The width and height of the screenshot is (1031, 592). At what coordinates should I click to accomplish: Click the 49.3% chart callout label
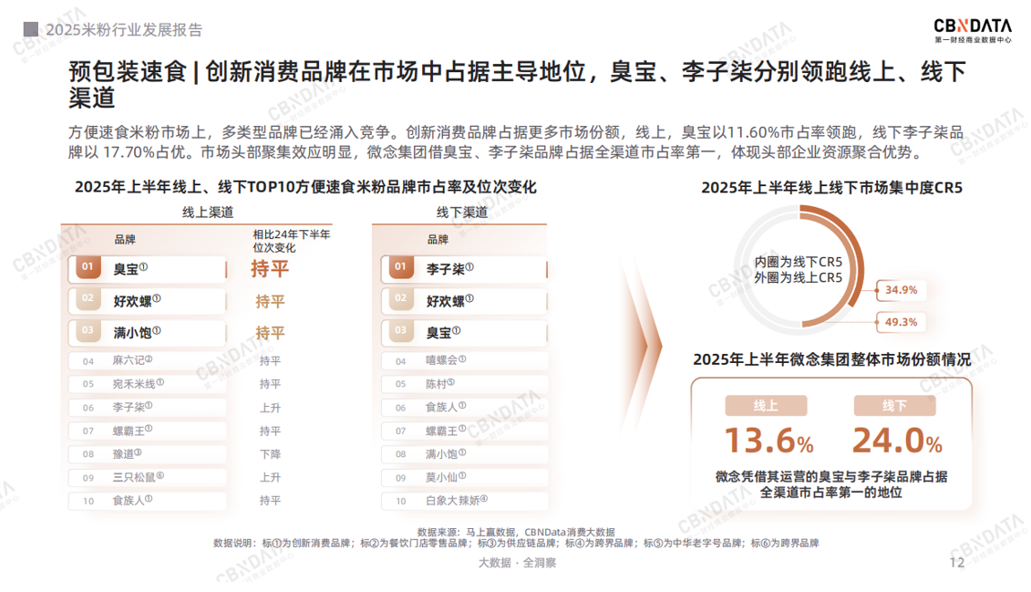[x=901, y=322]
